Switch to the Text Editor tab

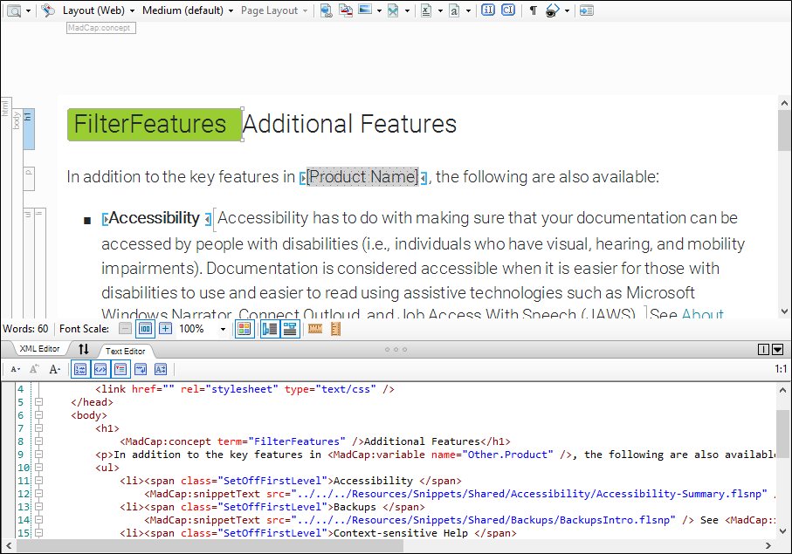pos(126,351)
